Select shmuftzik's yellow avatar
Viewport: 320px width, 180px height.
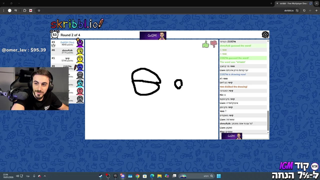tap(80, 51)
